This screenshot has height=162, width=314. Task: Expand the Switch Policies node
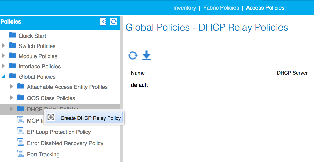3,46
